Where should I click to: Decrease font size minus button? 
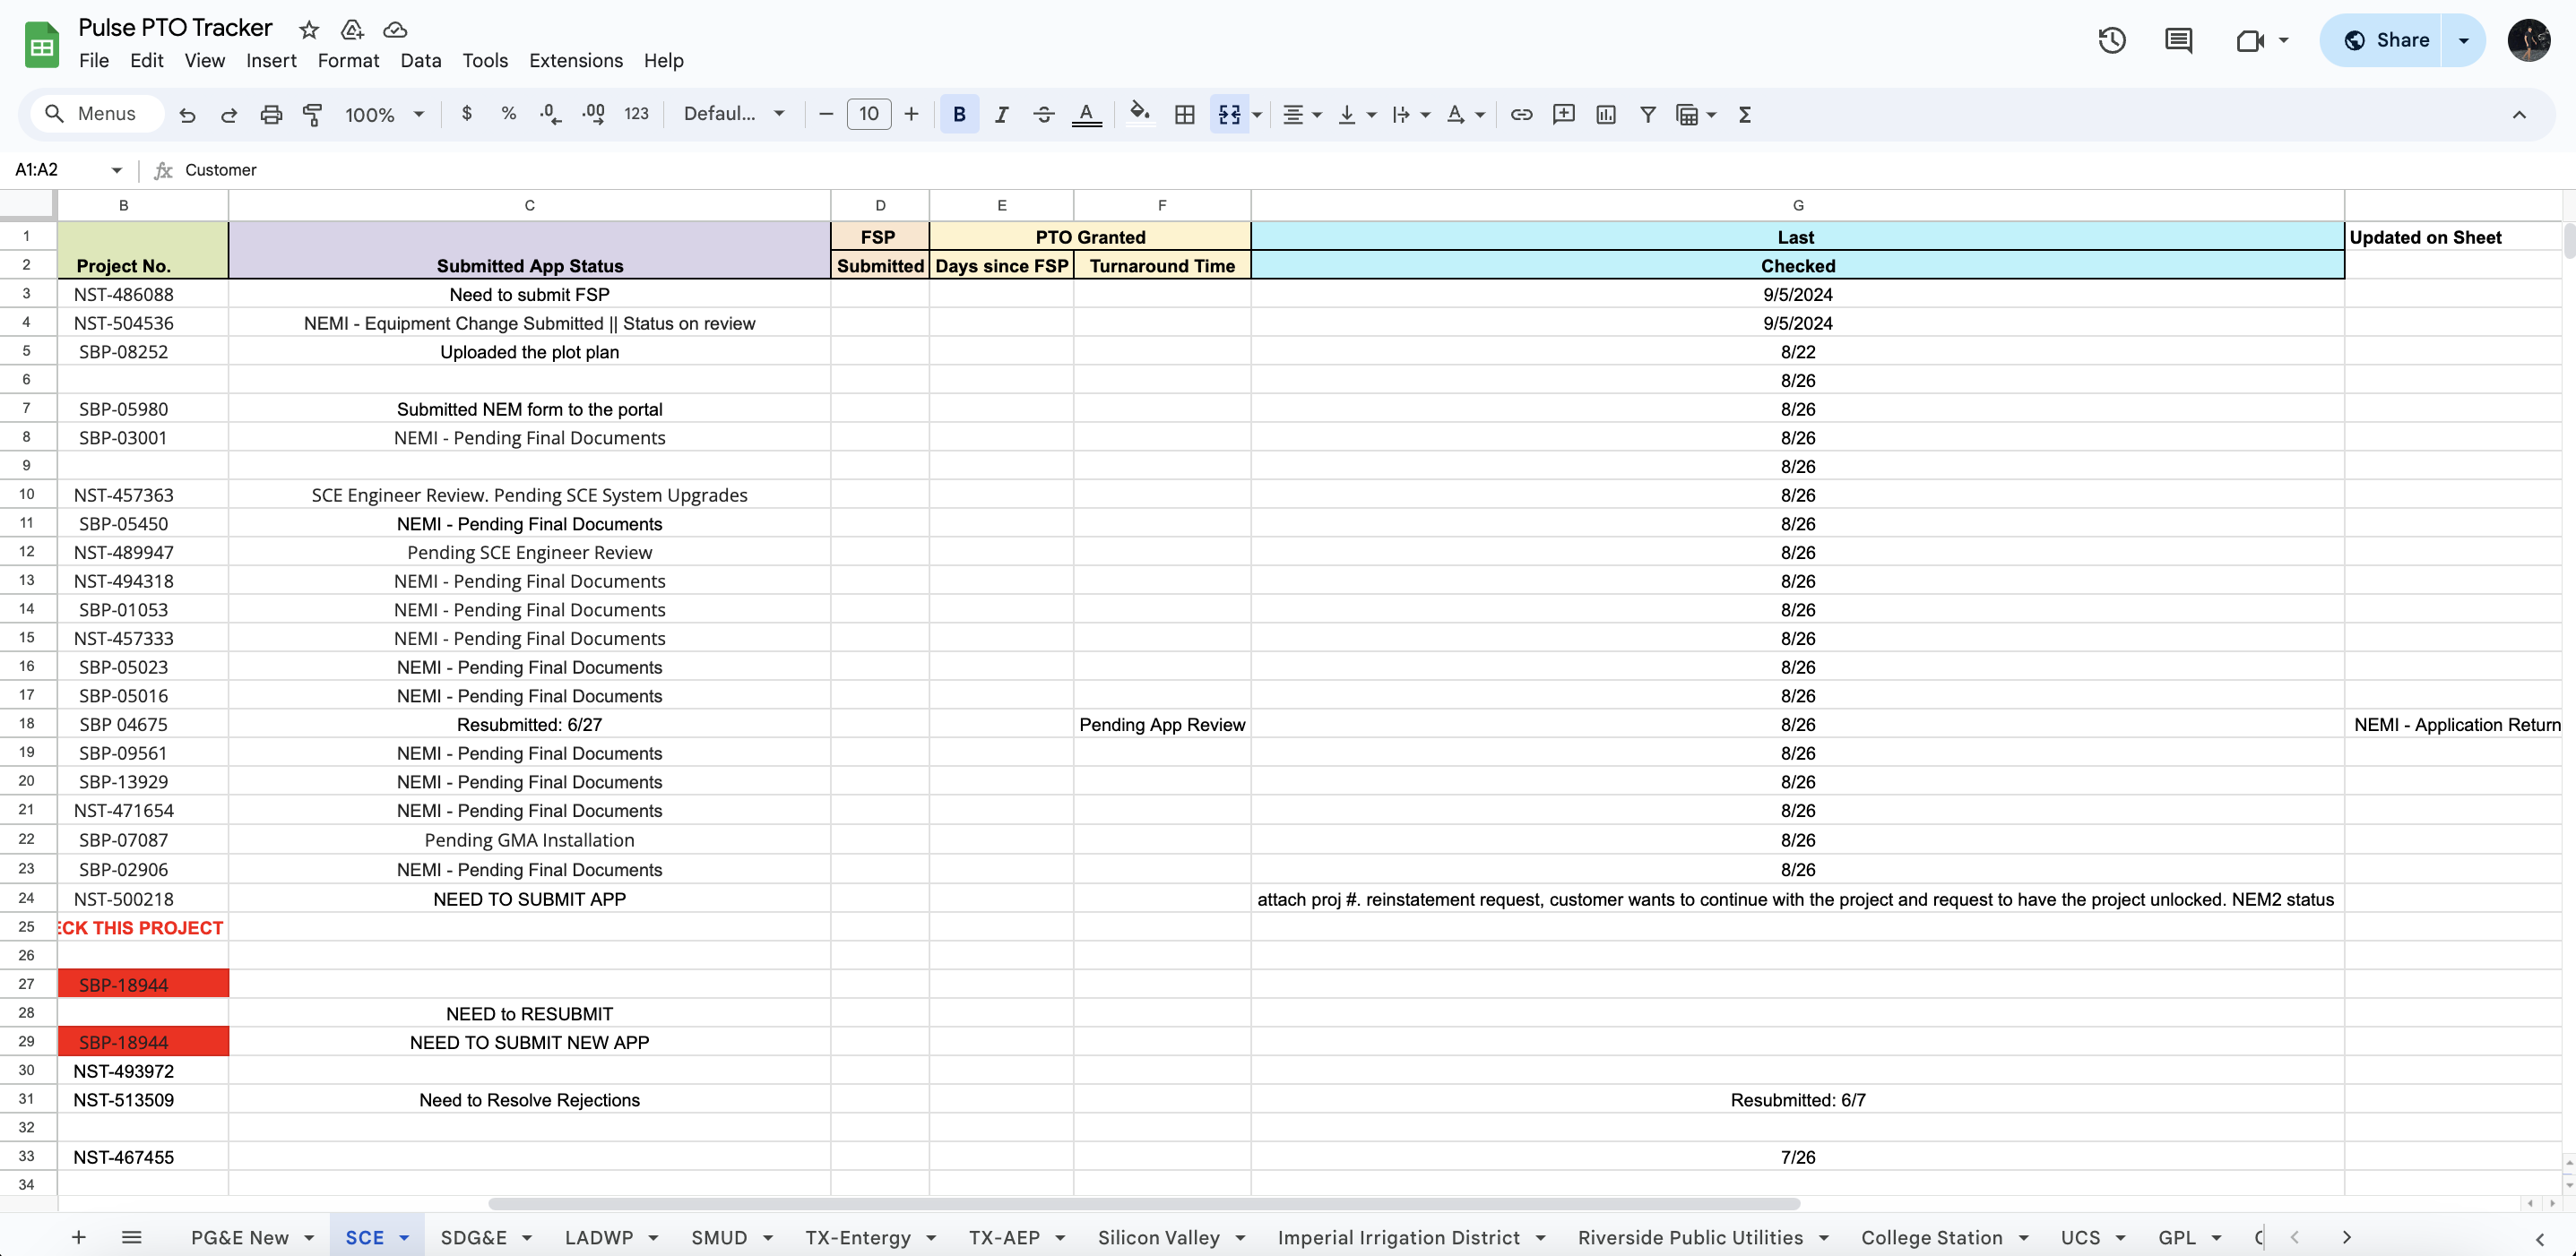click(x=826, y=114)
